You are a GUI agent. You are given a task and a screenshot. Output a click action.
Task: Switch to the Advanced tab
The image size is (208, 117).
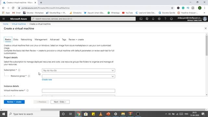tap(55, 40)
